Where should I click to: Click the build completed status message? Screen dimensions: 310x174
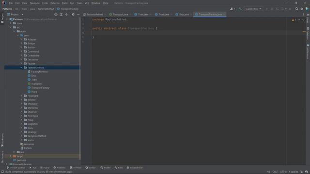pos(39,172)
